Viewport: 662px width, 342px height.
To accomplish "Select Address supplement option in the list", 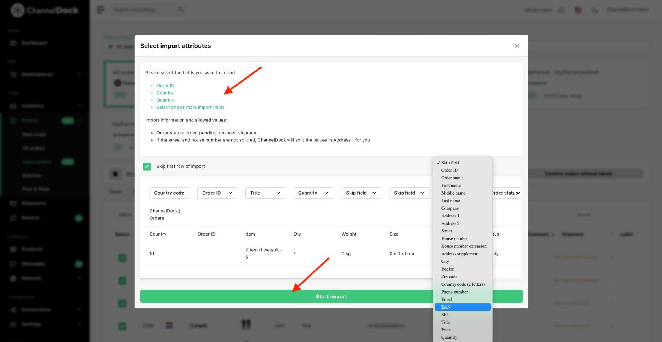I will click(463, 254).
